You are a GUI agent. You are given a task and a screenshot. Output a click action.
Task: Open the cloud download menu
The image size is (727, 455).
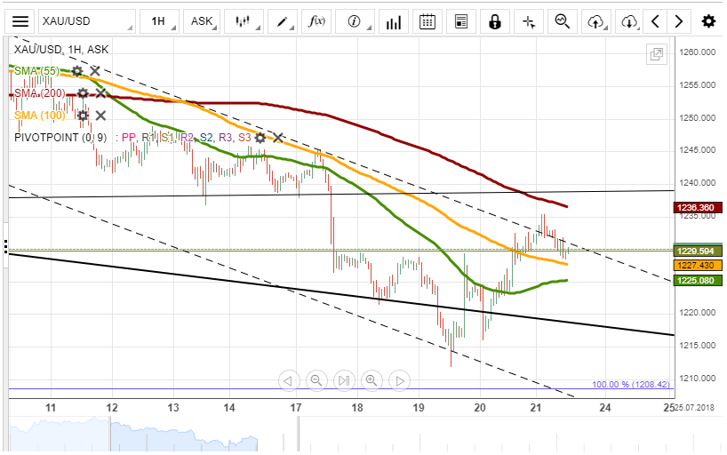point(628,21)
